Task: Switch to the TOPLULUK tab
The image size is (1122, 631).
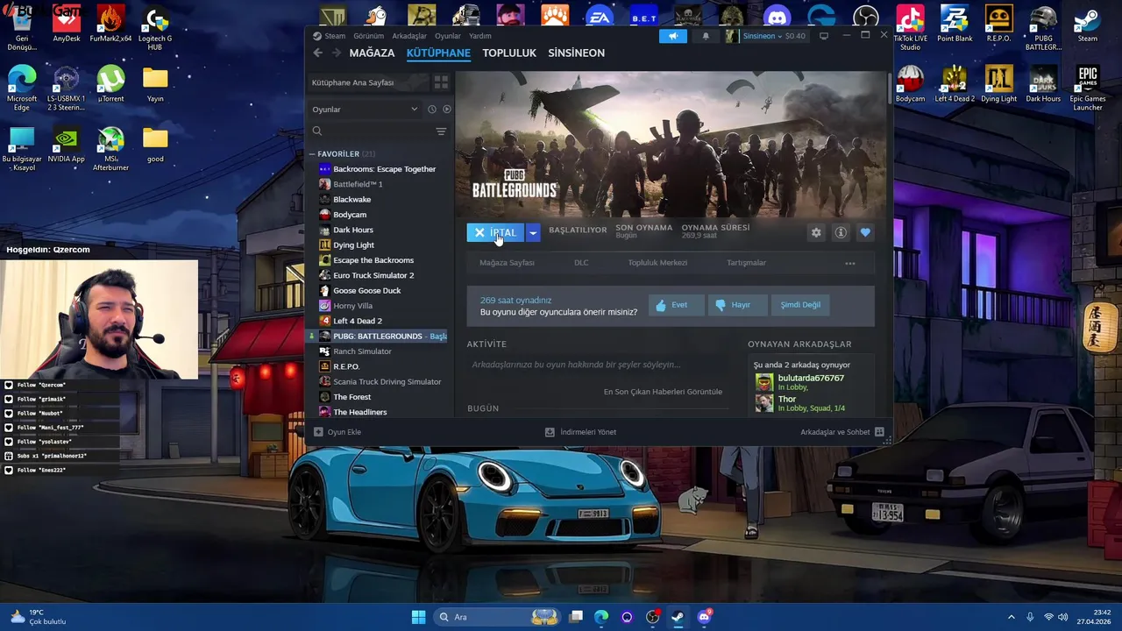Action: (509, 53)
